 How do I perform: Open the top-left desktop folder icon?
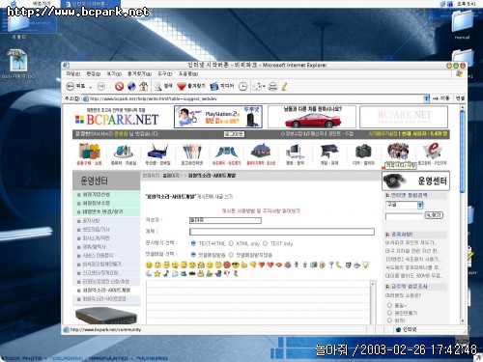(18, 23)
